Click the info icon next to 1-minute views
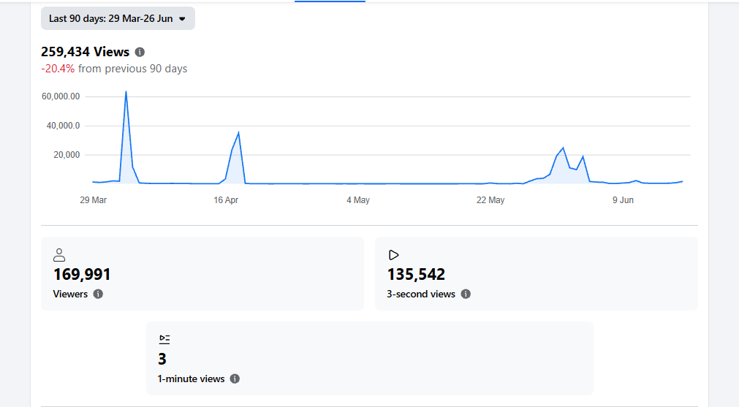This screenshot has width=739, height=407. point(235,379)
